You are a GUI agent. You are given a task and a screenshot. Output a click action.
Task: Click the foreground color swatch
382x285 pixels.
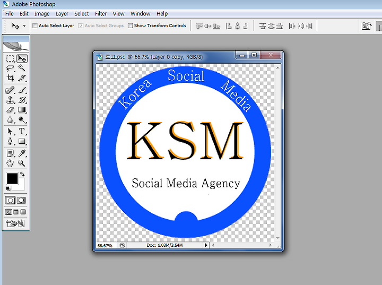(12, 178)
